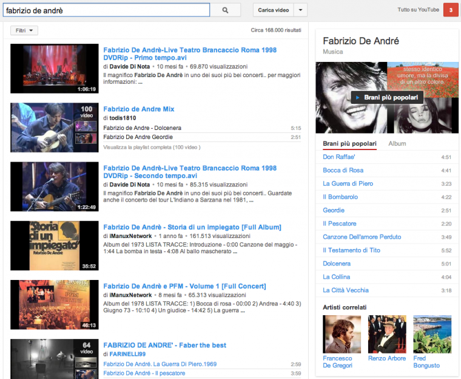This screenshot has height=379, width=461.
Task: Click Fabrizio De André panel heading
Action: coord(361,41)
